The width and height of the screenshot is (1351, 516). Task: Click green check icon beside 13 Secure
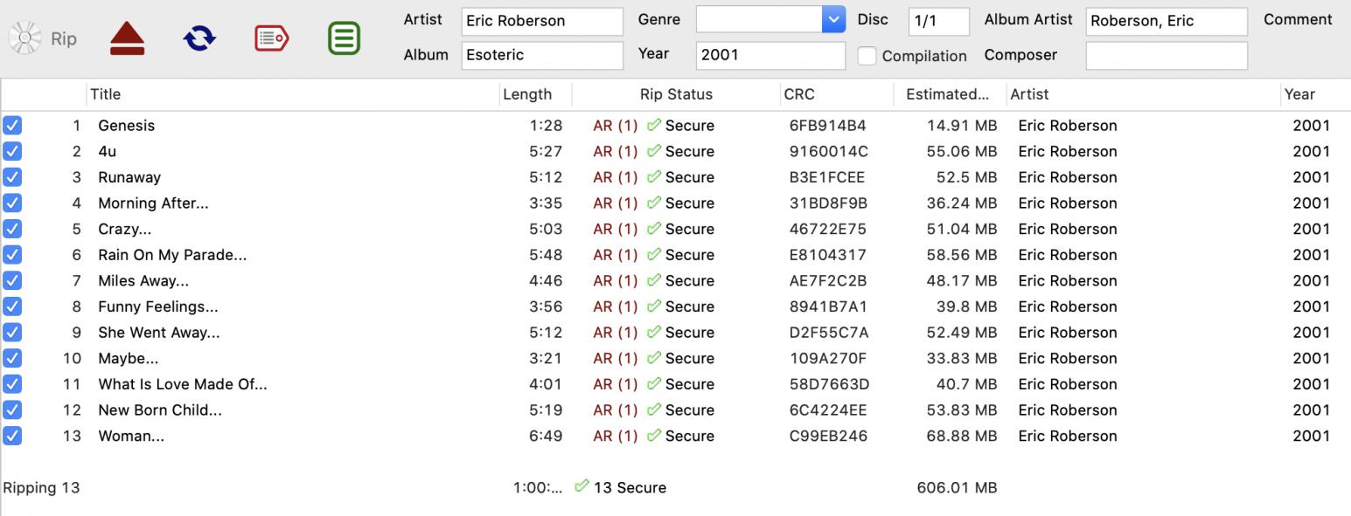(x=581, y=487)
